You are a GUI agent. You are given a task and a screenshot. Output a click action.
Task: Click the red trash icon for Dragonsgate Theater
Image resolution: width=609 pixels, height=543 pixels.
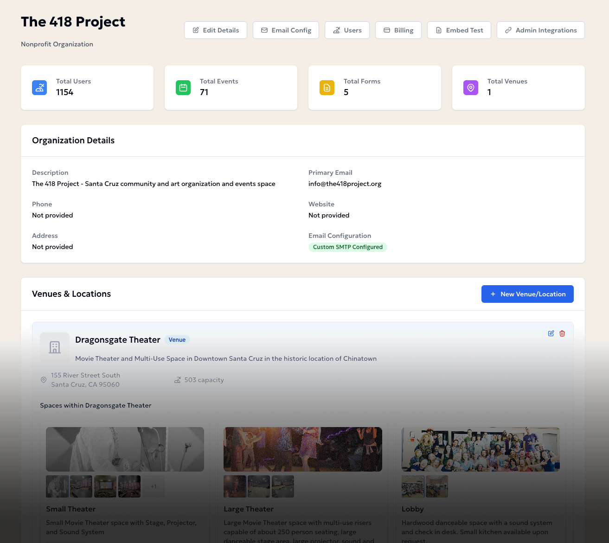coord(562,333)
